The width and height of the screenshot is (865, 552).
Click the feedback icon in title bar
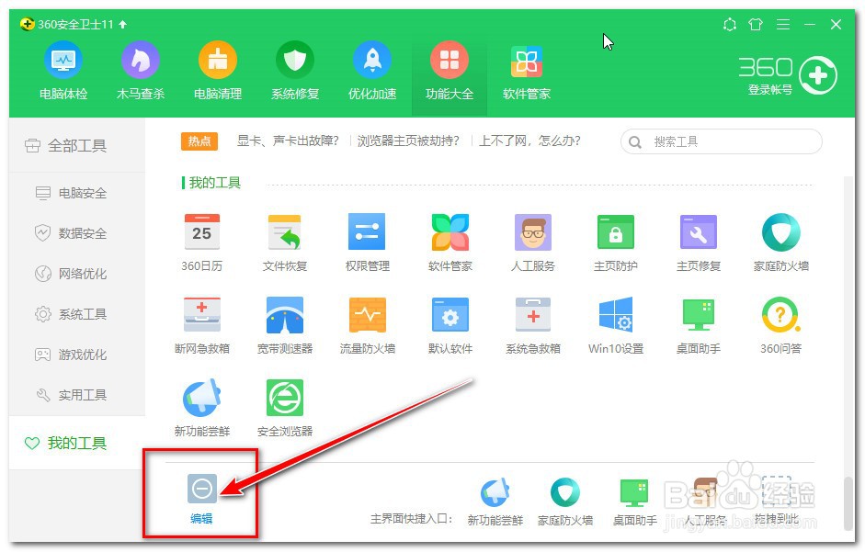(730, 24)
